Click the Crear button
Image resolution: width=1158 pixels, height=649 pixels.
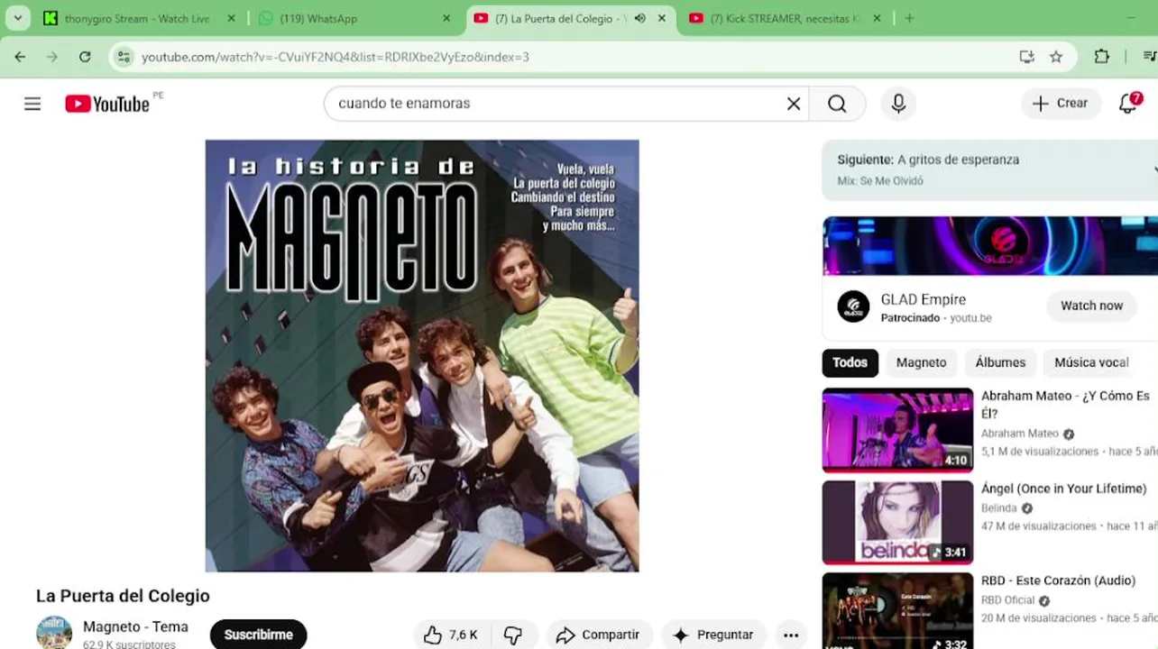1061,104
